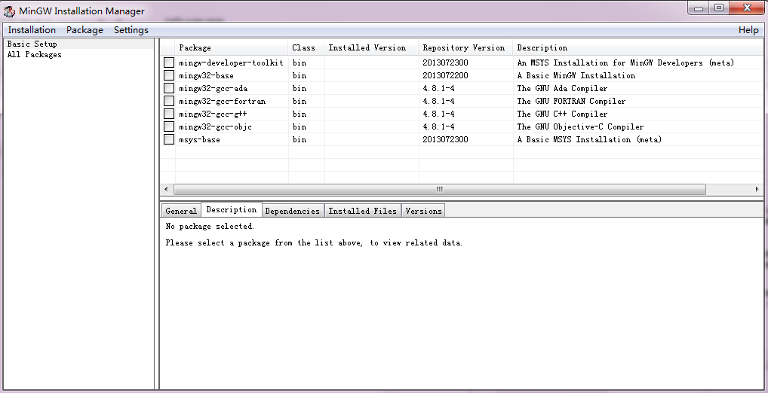Open the Installation menu
Image resolution: width=768 pixels, height=393 pixels.
pos(32,30)
